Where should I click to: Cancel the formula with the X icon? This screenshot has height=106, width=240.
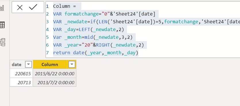(20, 7)
